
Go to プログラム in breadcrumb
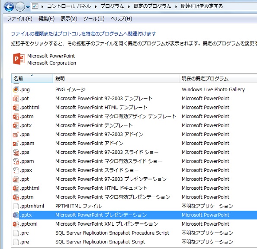(x=112, y=6)
